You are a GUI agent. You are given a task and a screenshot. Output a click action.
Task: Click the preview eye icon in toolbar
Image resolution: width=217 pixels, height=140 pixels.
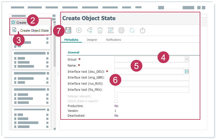110,30
